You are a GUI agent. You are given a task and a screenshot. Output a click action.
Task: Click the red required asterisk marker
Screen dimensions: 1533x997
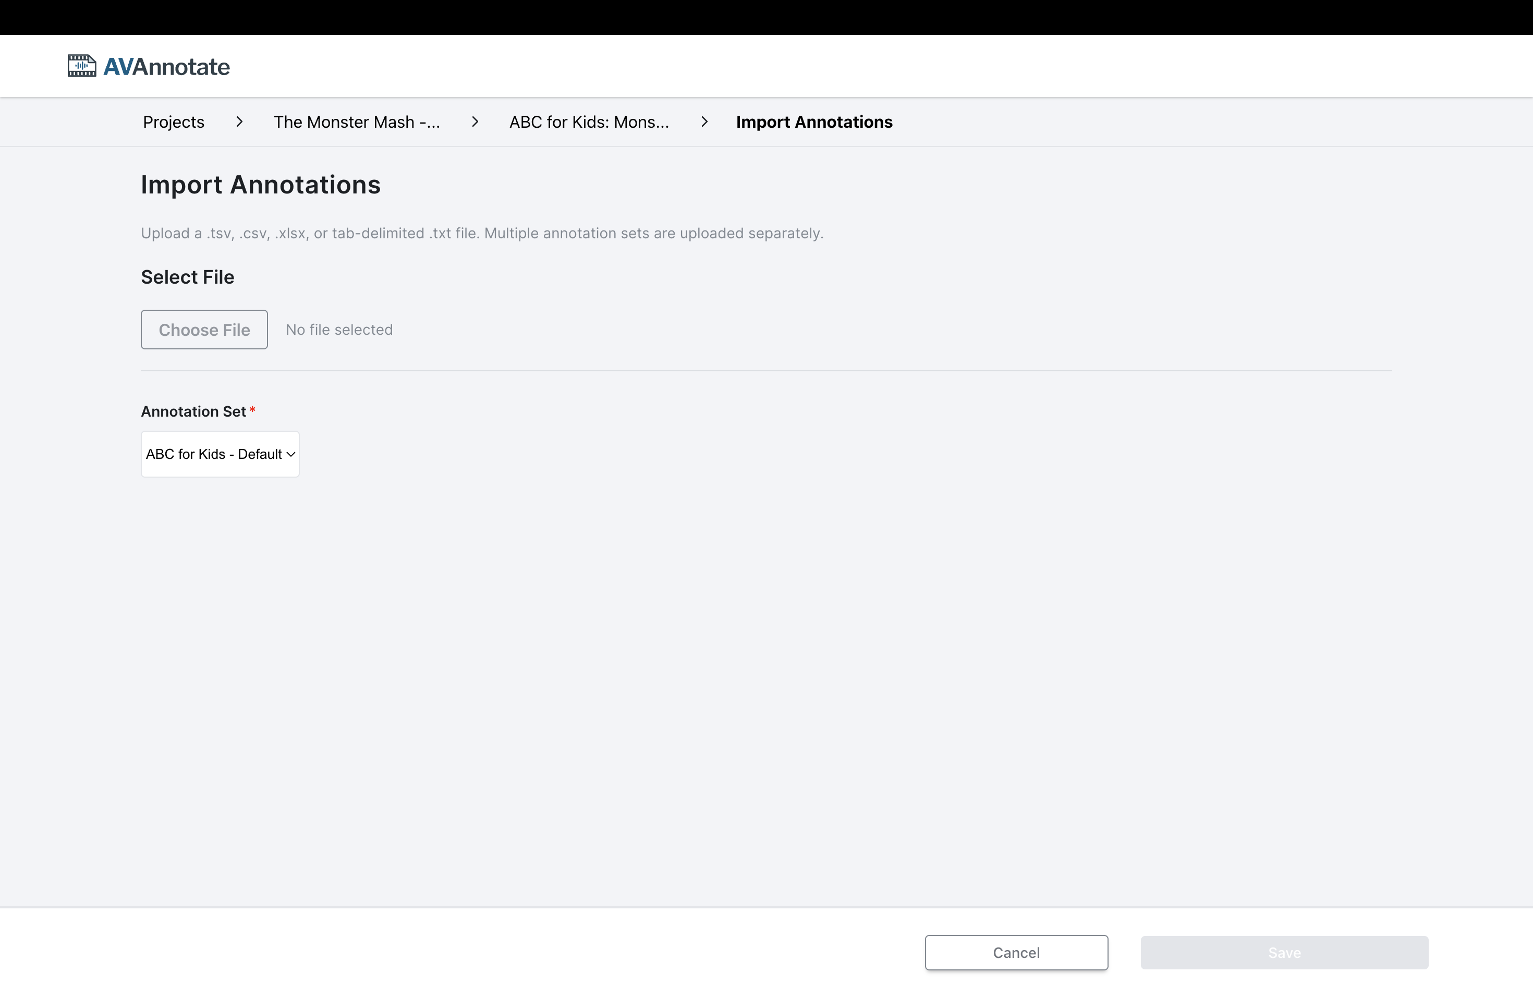[252, 410]
